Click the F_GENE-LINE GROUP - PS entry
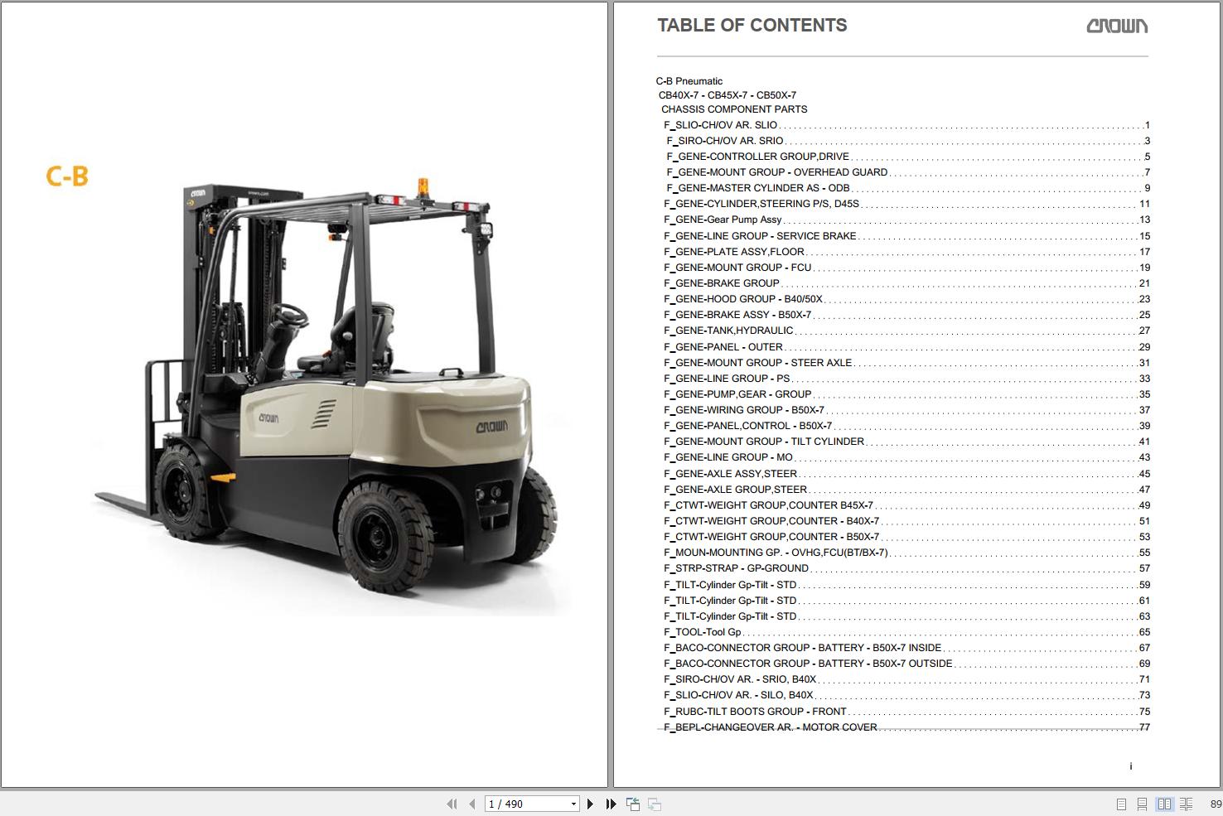Viewport: 1223px width, 816px height. [906, 379]
